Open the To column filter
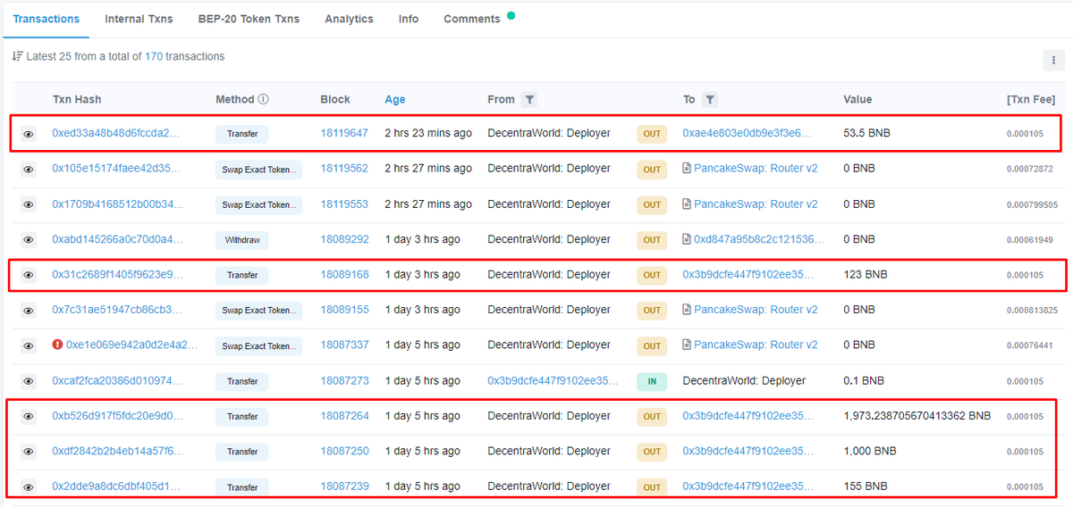The width and height of the screenshot is (1073, 507). (x=709, y=100)
